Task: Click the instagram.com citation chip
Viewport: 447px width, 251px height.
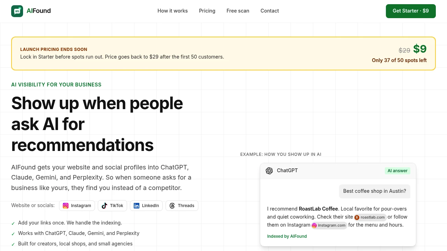Action: [x=329, y=225]
